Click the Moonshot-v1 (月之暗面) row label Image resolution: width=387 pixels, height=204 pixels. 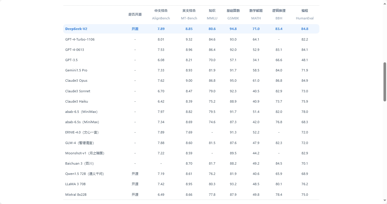coord(85,153)
